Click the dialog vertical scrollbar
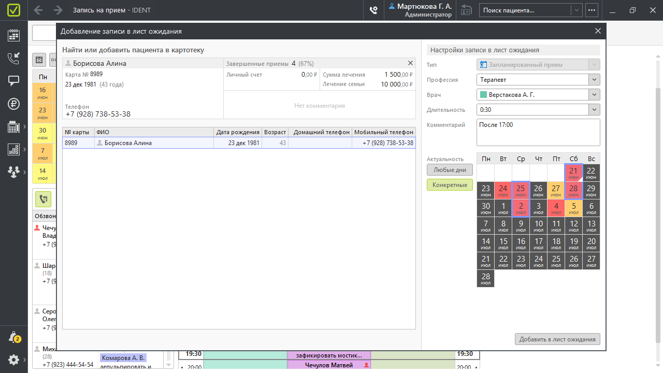Image resolution: width=663 pixels, height=373 pixels. click(x=658, y=215)
